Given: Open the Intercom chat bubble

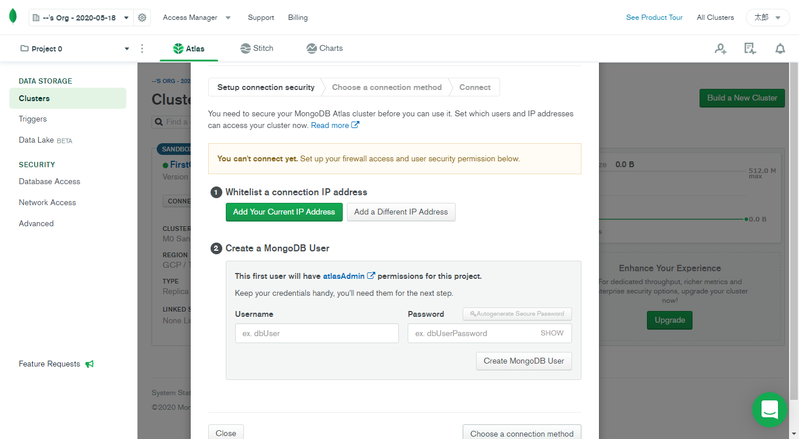Looking at the screenshot, I should pos(769,410).
